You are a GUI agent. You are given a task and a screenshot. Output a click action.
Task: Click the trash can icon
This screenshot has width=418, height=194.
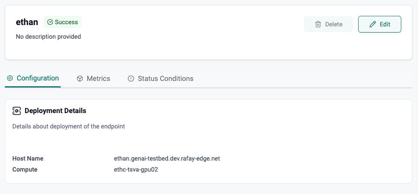pos(318,24)
